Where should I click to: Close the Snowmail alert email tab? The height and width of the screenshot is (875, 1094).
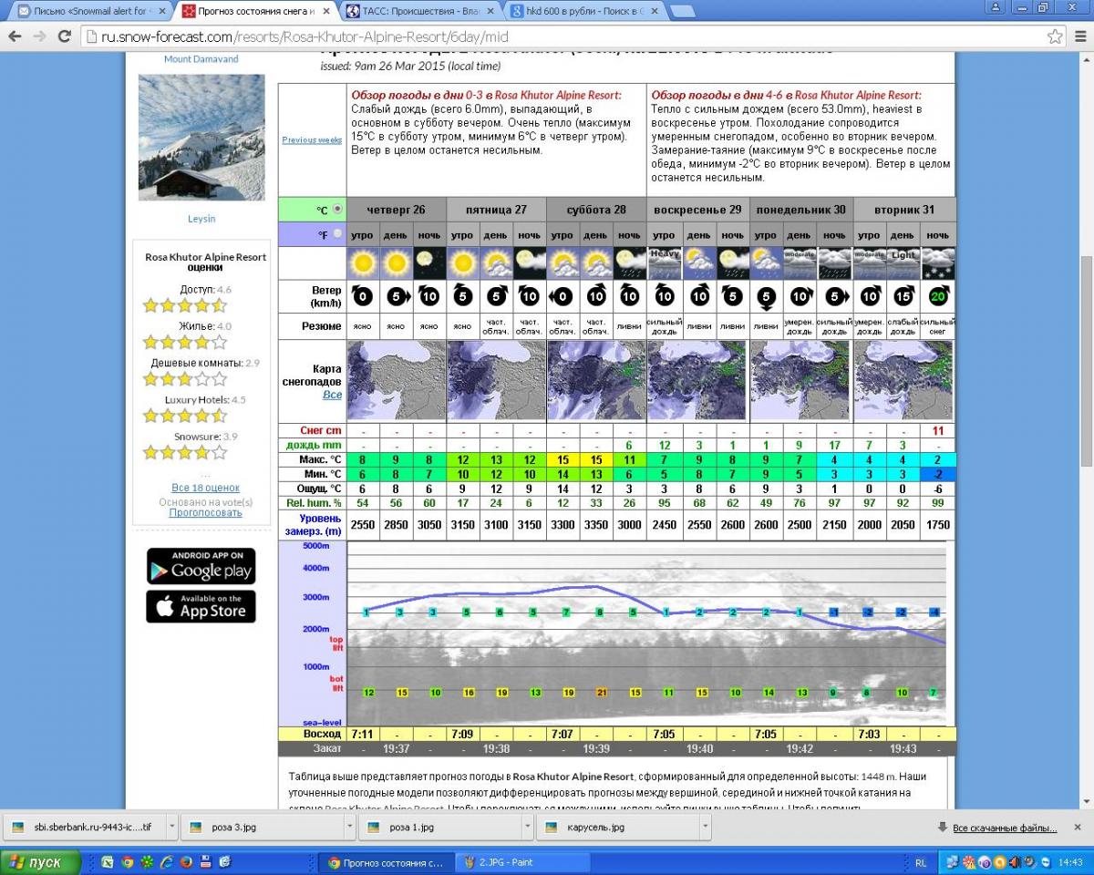point(160,11)
